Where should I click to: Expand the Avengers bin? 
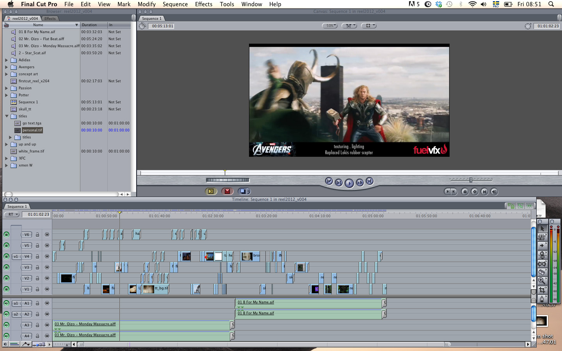[6, 67]
